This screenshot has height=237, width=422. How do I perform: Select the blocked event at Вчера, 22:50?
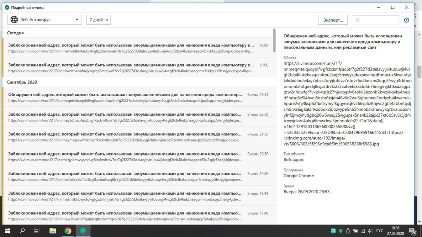click(138, 117)
